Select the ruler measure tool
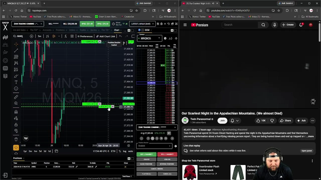321x180 pixels. pos(16,97)
